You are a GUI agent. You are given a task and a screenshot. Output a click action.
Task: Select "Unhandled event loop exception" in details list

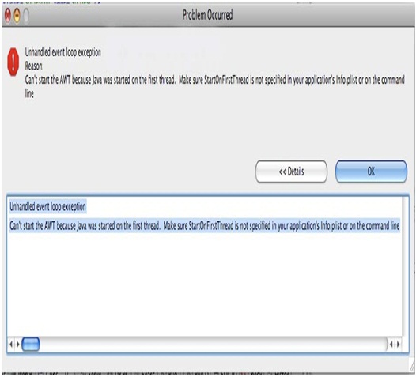(x=47, y=206)
